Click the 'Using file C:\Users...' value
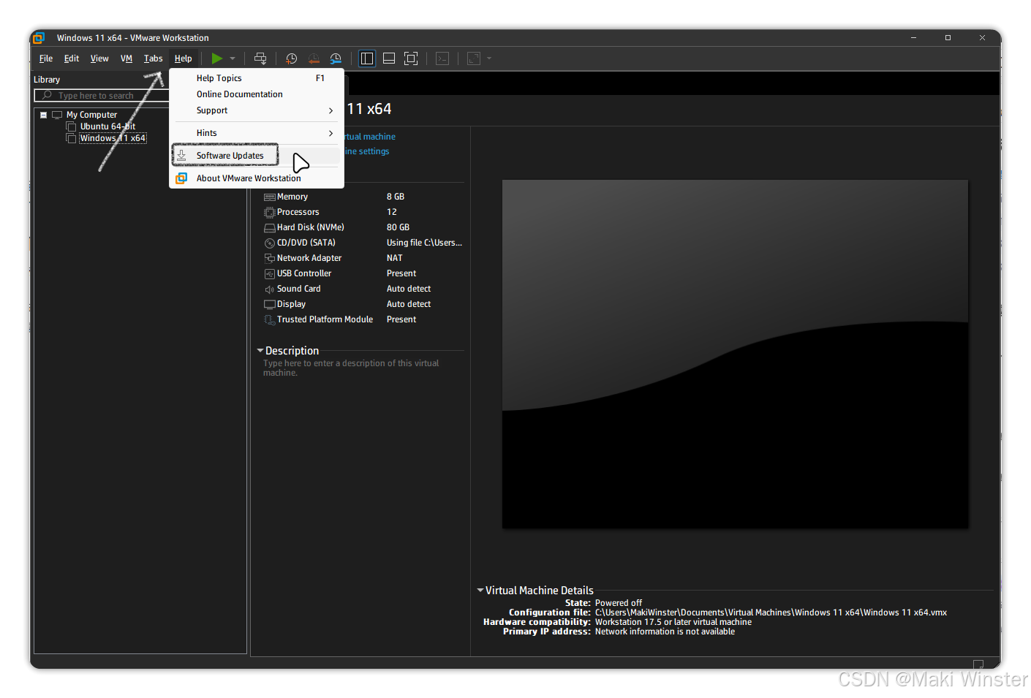Image resolution: width=1031 pixels, height=698 pixels. [424, 243]
